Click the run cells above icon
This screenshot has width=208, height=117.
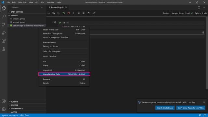54,13
